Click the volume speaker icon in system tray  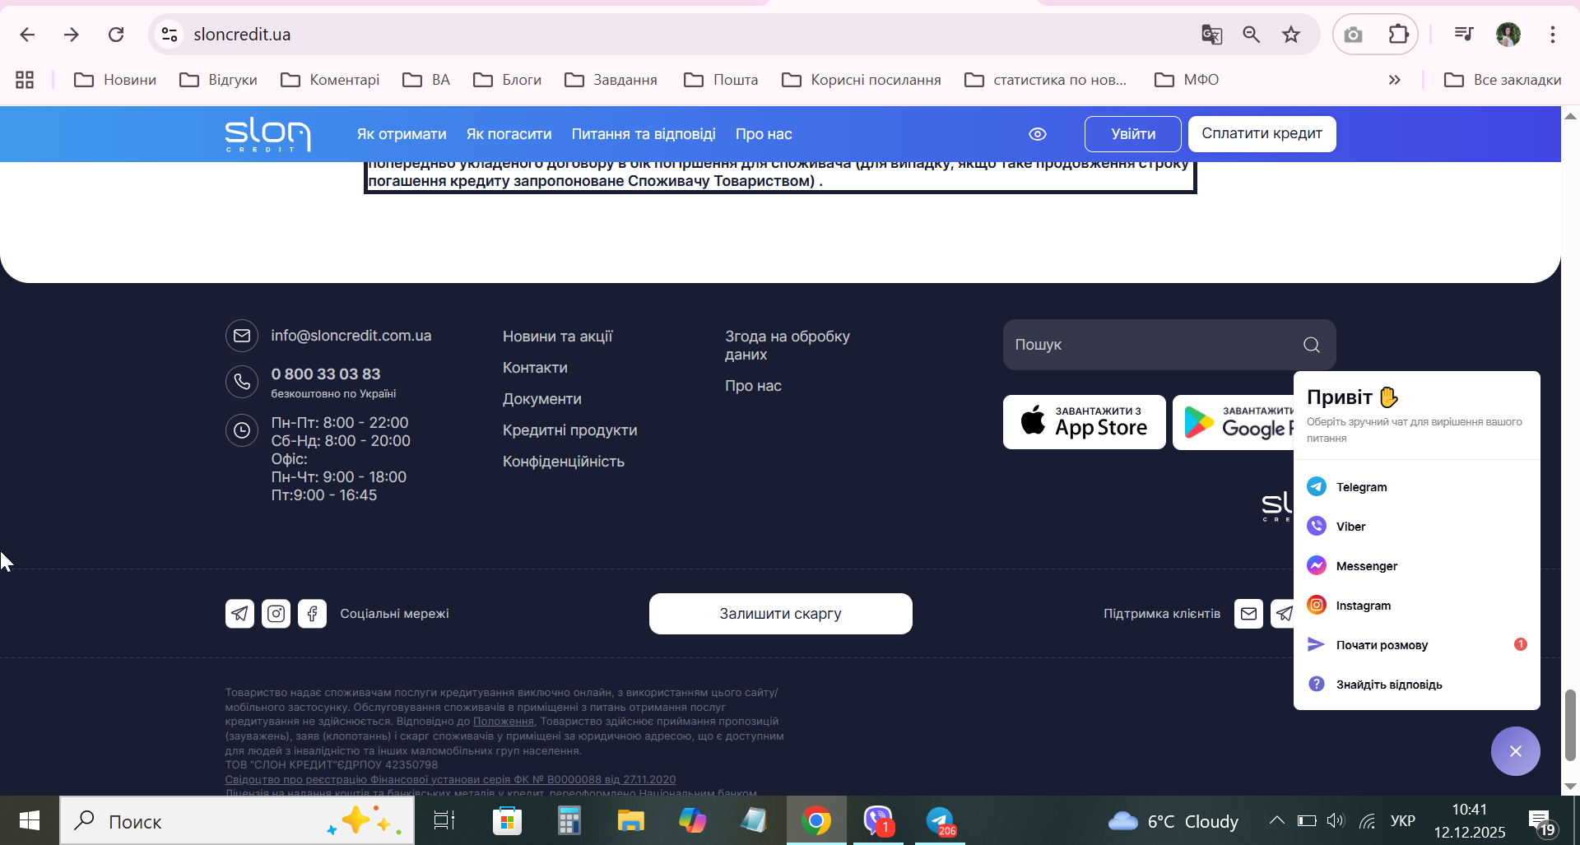[x=1335, y=820]
